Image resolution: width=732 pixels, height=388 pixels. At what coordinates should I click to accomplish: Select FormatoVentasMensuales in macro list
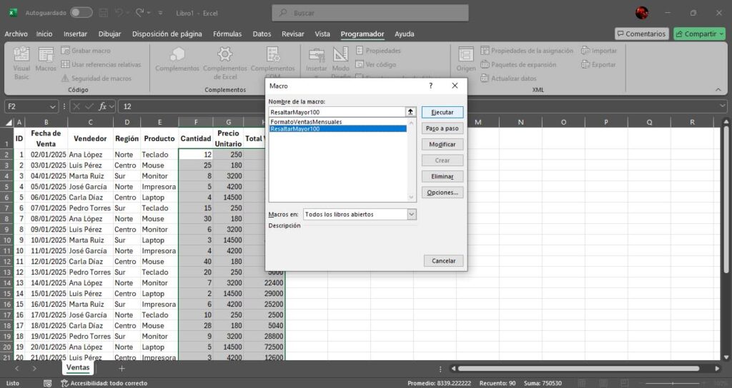click(x=306, y=122)
